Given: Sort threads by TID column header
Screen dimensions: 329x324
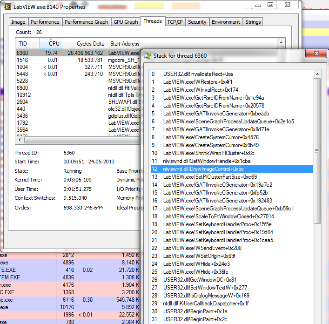Looking at the screenshot, I should 27,44.
